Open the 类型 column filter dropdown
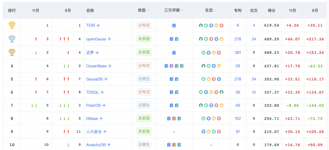 [148, 10]
